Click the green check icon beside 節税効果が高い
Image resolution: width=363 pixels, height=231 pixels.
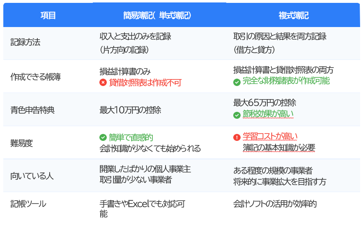[237, 115]
